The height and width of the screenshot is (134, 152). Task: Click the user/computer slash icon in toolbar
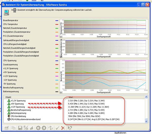[26, 128]
